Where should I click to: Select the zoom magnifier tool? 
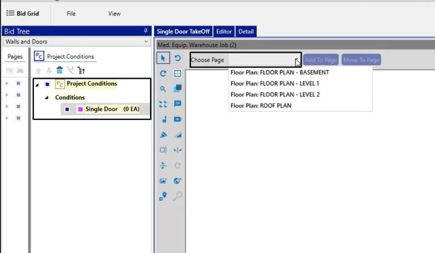click(163, 89)
